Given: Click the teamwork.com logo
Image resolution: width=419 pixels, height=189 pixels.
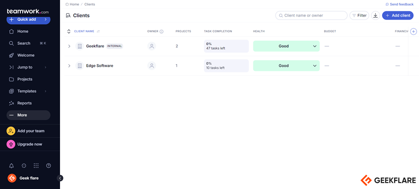Looking at the screenshot, I should [28, 12].
